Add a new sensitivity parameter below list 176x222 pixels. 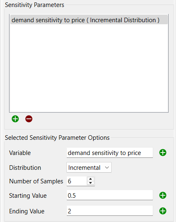[x=15, y=119]
